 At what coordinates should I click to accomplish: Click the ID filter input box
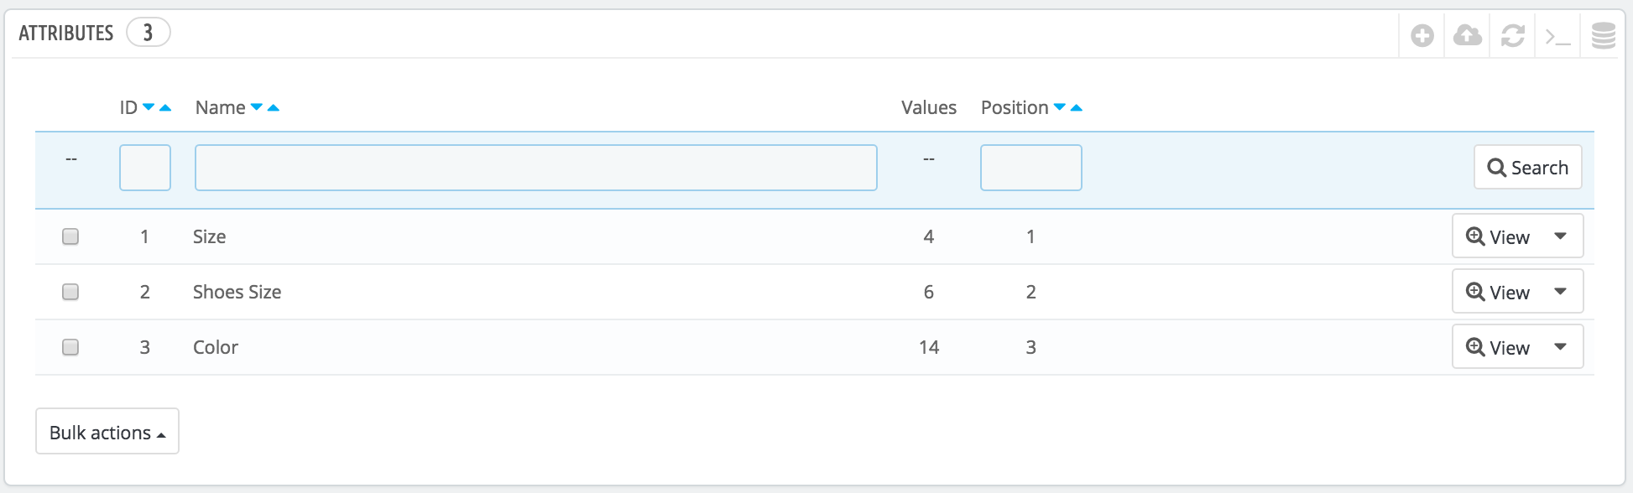[145, 168]
